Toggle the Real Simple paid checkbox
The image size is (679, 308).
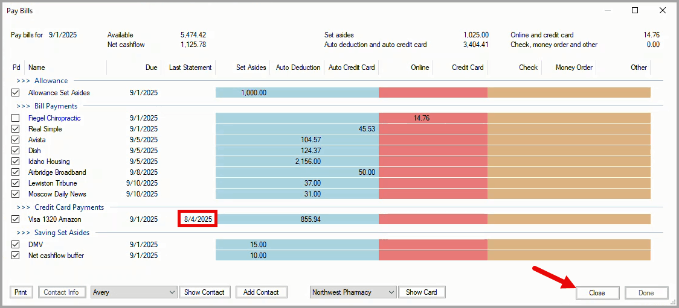tap(16, 129)
